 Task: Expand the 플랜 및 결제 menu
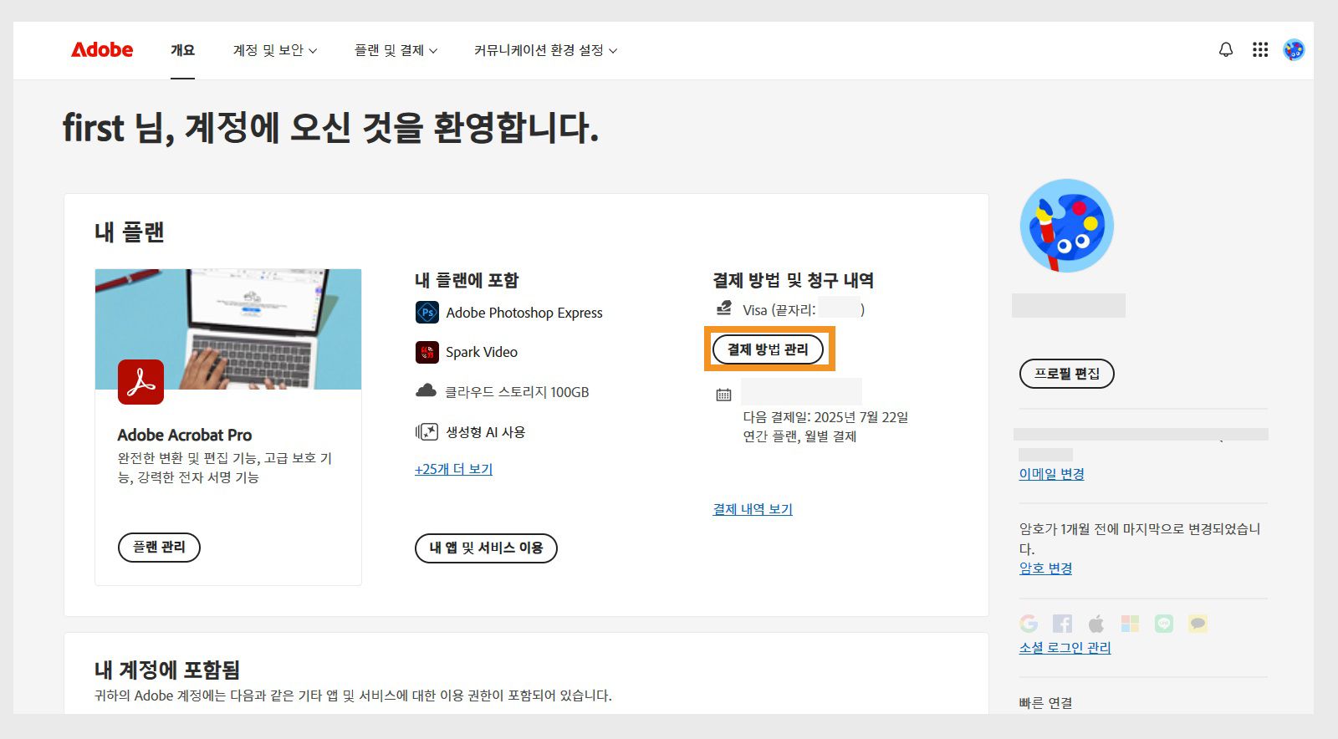point(396,50)
